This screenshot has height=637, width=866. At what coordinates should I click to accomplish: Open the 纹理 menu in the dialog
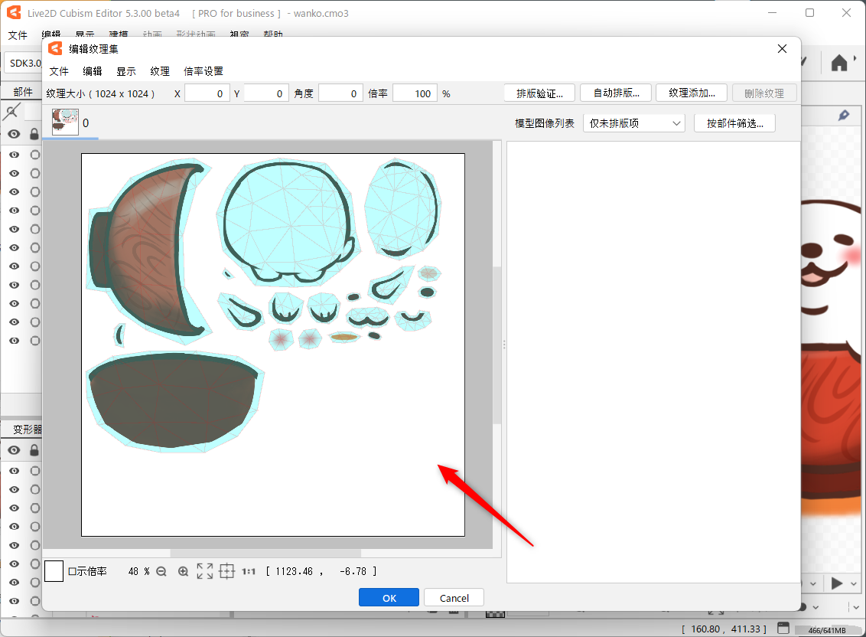coord(160,71)
